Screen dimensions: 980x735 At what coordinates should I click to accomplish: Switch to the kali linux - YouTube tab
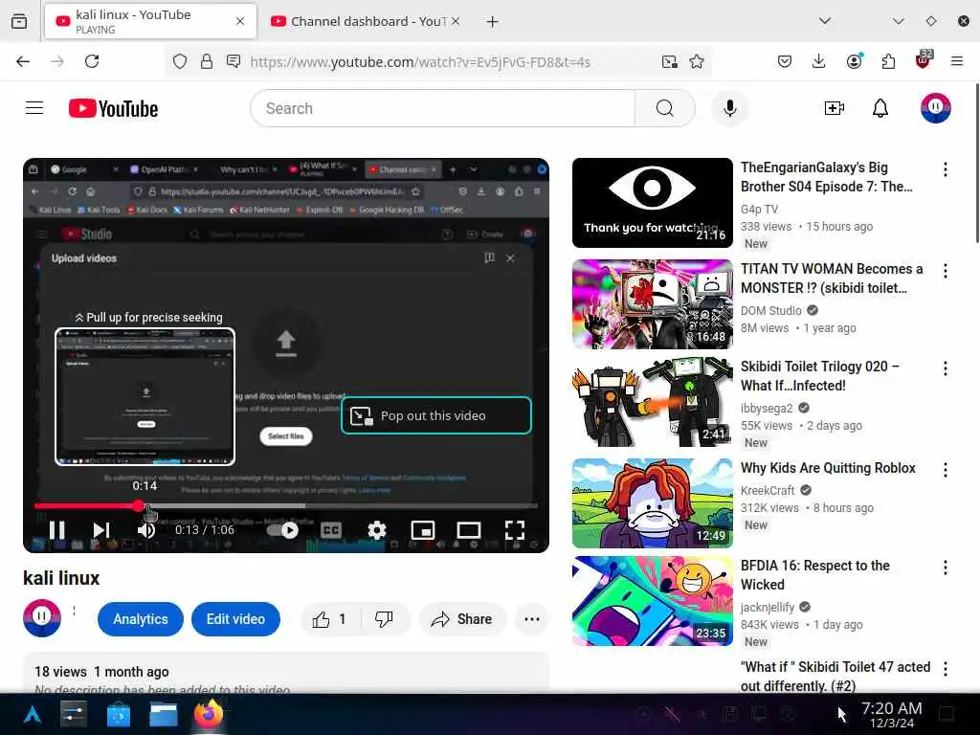click(150, 21)
